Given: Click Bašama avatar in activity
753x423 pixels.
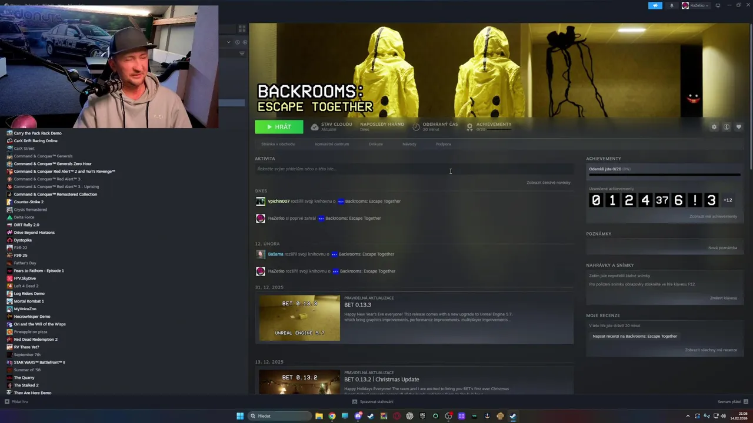Looking at the screenshot, I should pyautogui.click(x=261, y=254).
